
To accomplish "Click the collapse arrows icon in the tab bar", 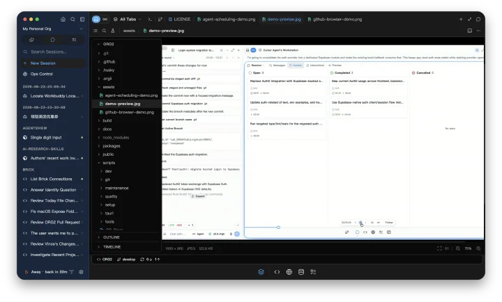I will [x=470, y=19].
